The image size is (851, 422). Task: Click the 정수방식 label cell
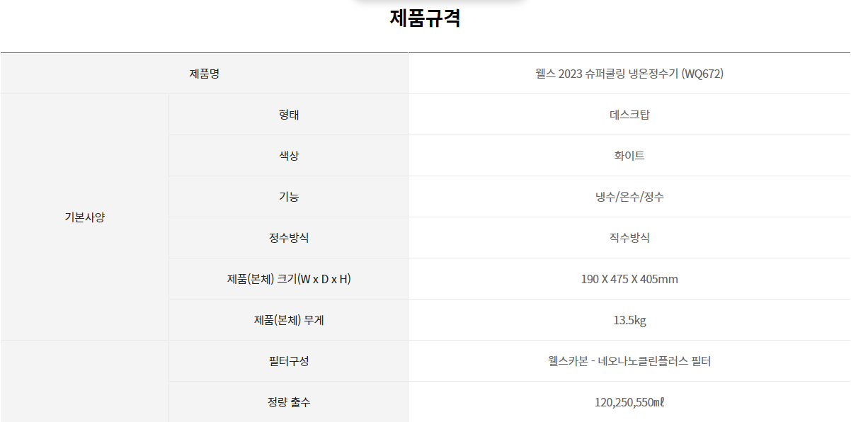(x=289, y=238)
